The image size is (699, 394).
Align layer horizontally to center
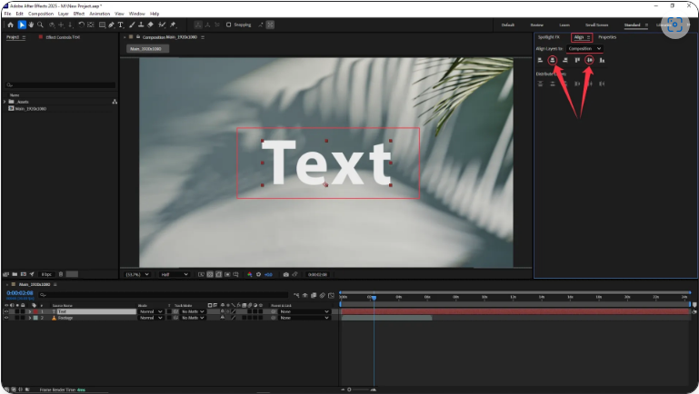(x=553, y=60)
